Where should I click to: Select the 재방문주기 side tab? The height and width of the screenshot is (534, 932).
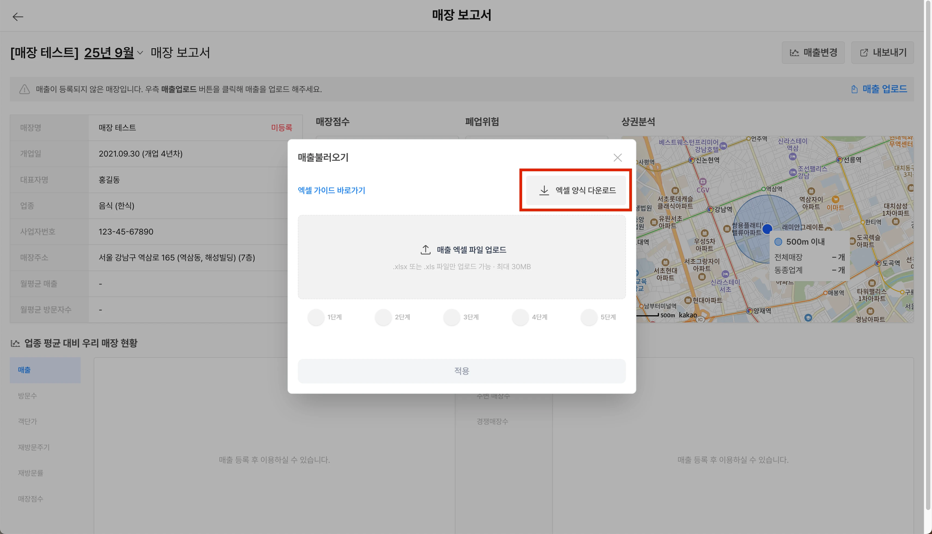(34, 447)
